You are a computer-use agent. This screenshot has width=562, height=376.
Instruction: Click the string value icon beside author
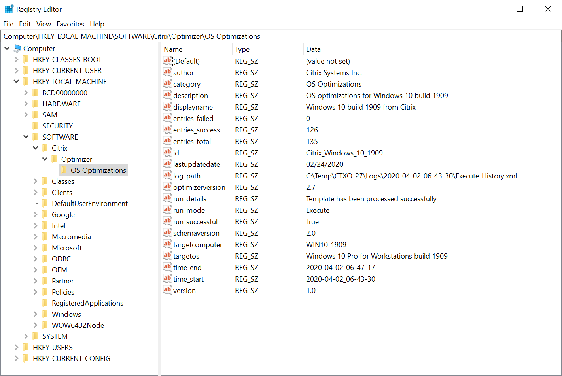pyautogui.click(x=167, y=72)
